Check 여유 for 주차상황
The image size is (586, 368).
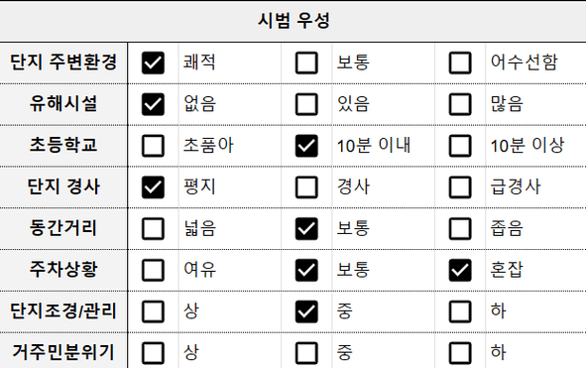[153, 270]
